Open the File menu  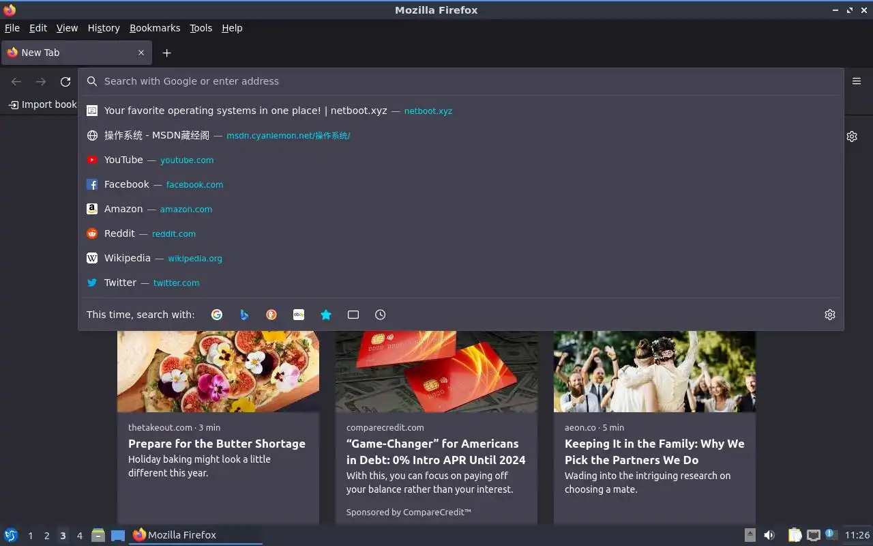(x=12, y=28)
